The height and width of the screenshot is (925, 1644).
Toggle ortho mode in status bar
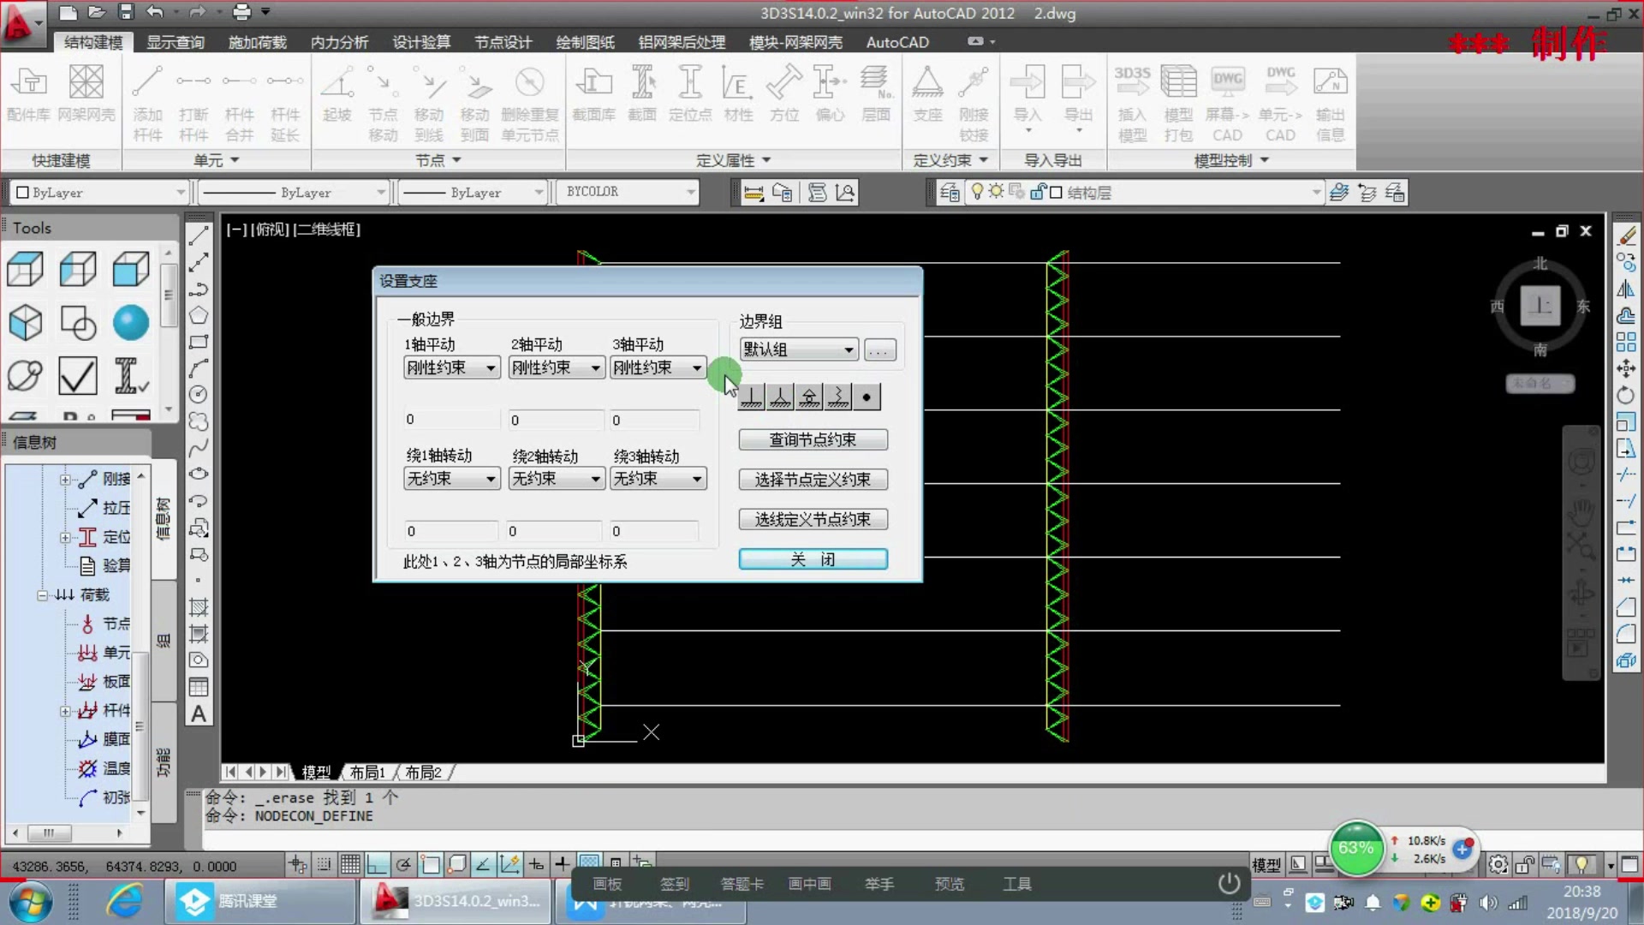tap(377, 864)
